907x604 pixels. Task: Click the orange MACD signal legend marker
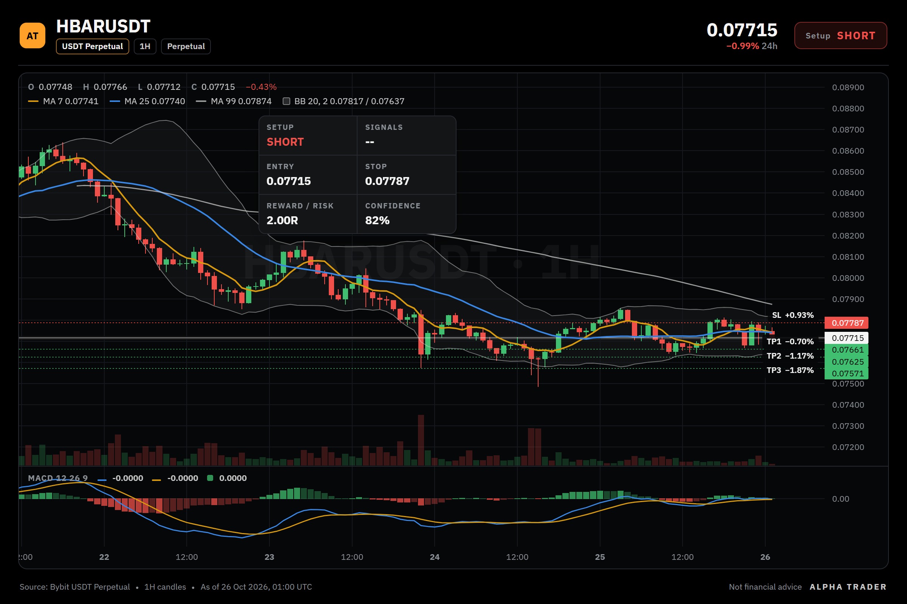[x=156, y=479]
